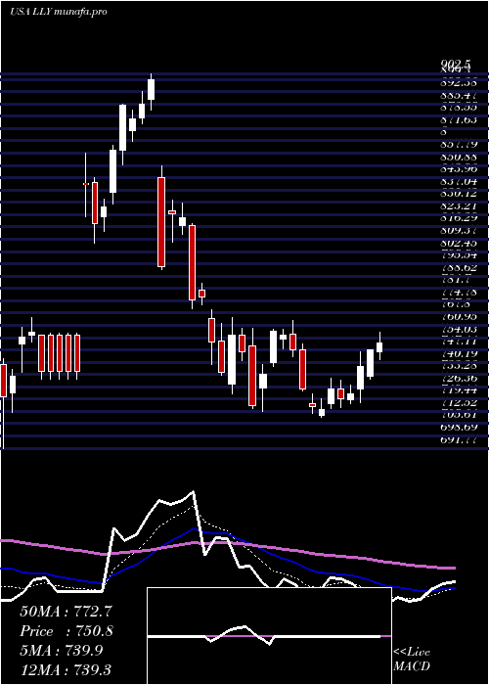Select the Price : 750.8 readout
The width and height of the screenshot is (489, 685).
[x=67, y=631]
